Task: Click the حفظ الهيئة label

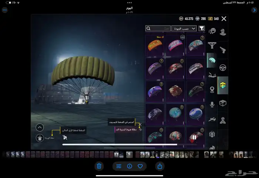Action: tap(50, 138)
